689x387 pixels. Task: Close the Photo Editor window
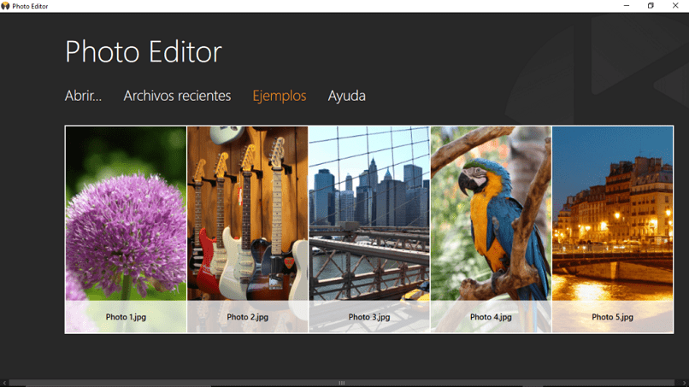pos(675,6)
